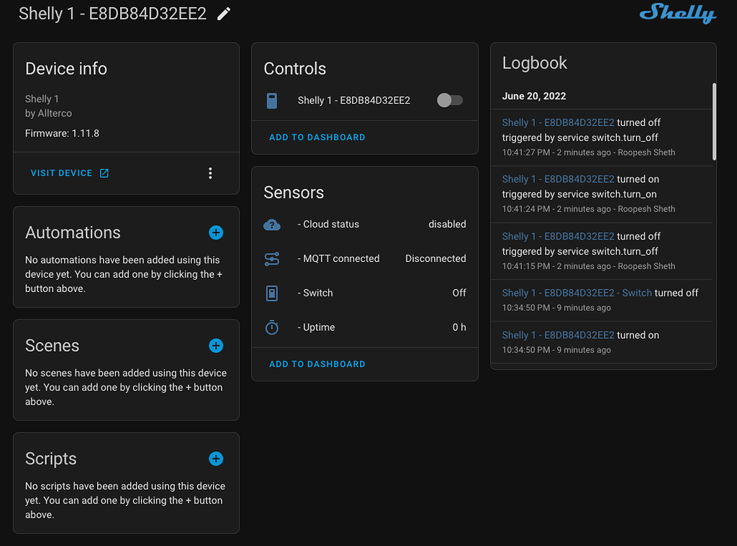Click the Cloud status sensor icon

[x=271, y=224]
